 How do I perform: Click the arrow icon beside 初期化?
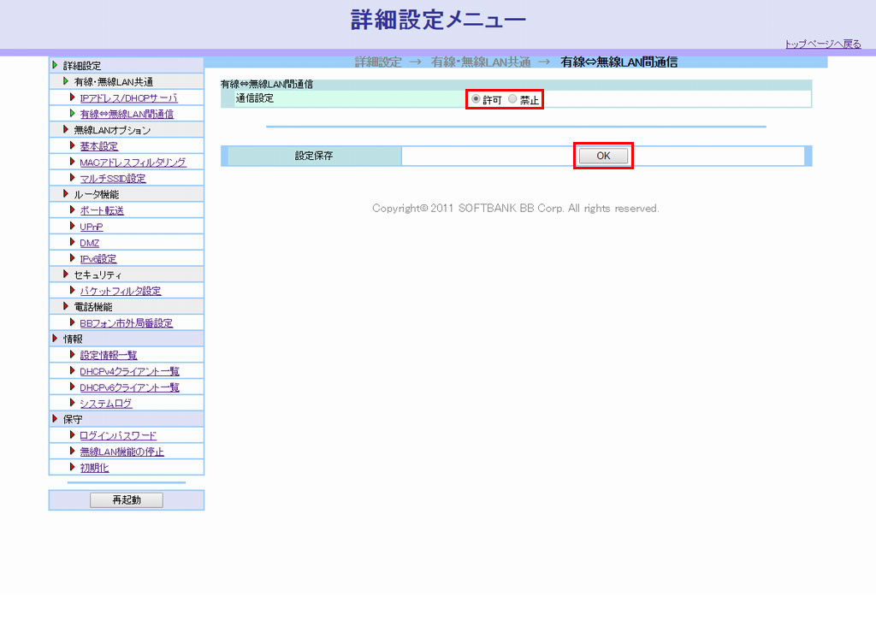pyautogui.click(x=73, y=468)
